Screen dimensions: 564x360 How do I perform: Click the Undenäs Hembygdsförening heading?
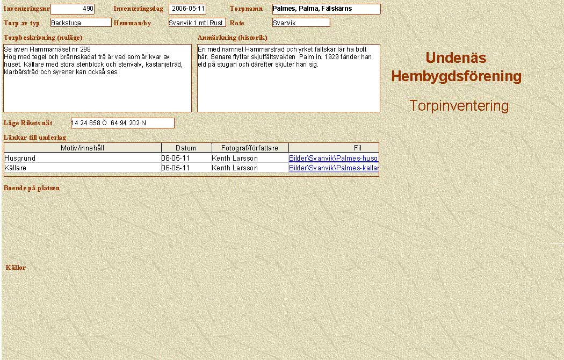tap(456, 67)
